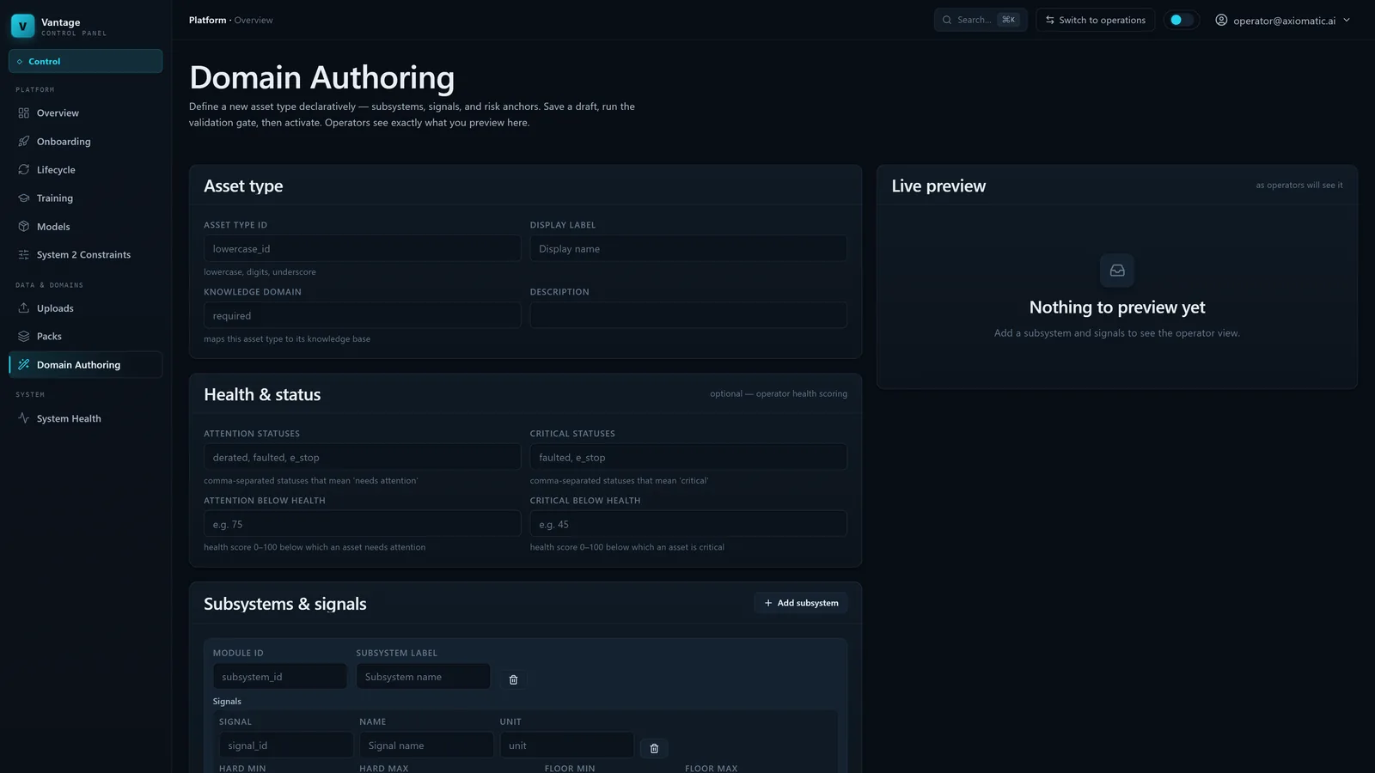The height and width of the screenshot is (773, 1375).
Task: Click the swap arrows icon beside Switch to operations
Action: 1050,20
